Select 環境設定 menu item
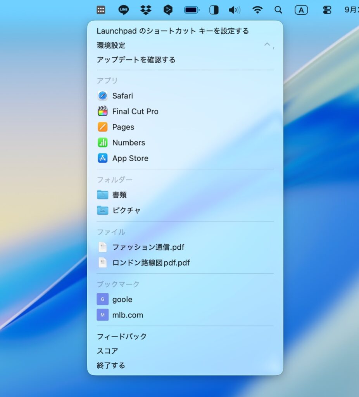This screenshot has width=359, height=397. (111, 45)
